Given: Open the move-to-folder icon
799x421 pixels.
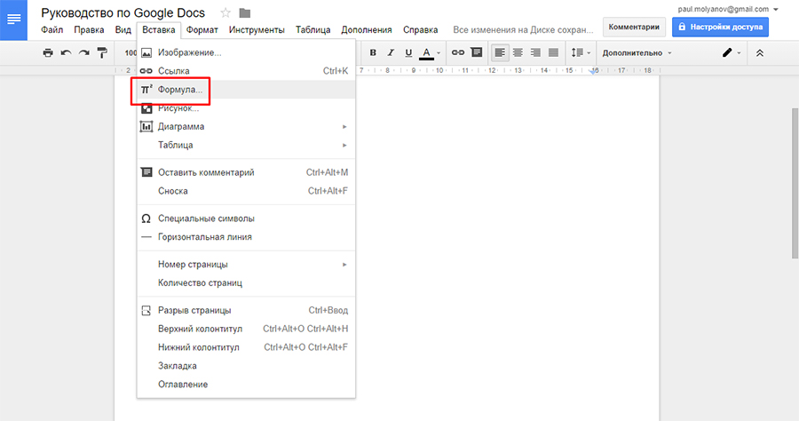Looking at the screenshot, I should point(245,13).
